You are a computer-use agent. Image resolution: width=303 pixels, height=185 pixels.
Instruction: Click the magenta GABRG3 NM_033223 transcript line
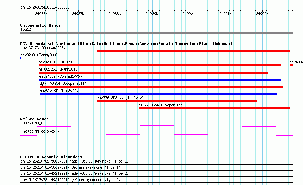pyautogui.click(x=157, y=126)
